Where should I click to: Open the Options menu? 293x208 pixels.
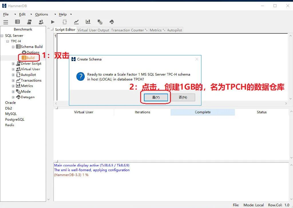point(41,14)
